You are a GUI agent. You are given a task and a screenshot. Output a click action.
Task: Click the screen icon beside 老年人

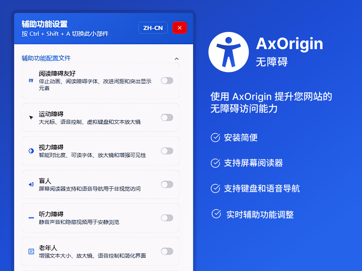click(x=31, y=251)
